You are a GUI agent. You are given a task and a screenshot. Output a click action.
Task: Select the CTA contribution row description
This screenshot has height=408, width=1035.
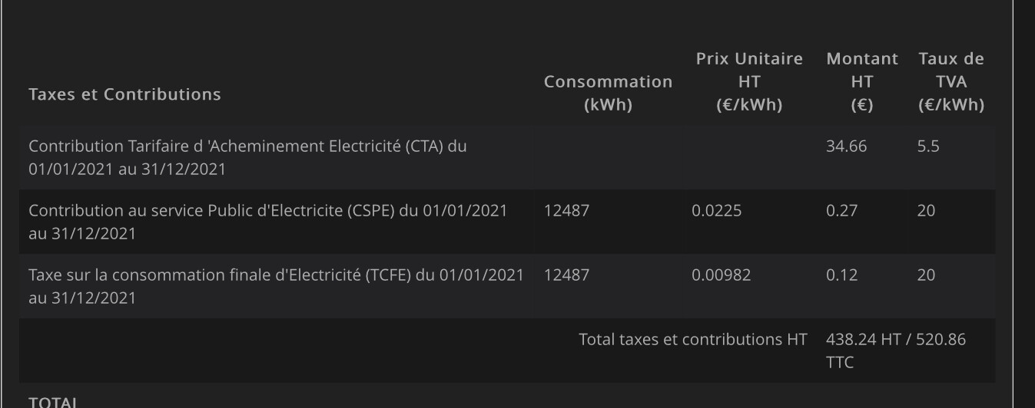(x=247, y=157)
